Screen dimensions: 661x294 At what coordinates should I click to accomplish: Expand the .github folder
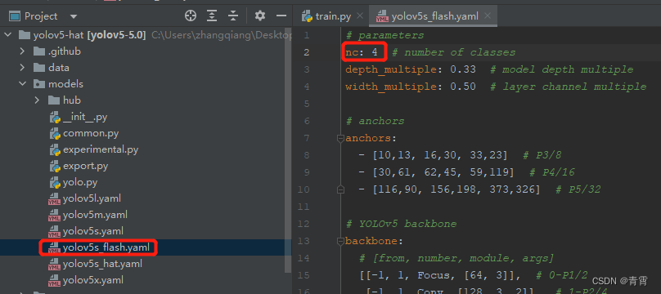pyautogui.click(x=22, y=51)
